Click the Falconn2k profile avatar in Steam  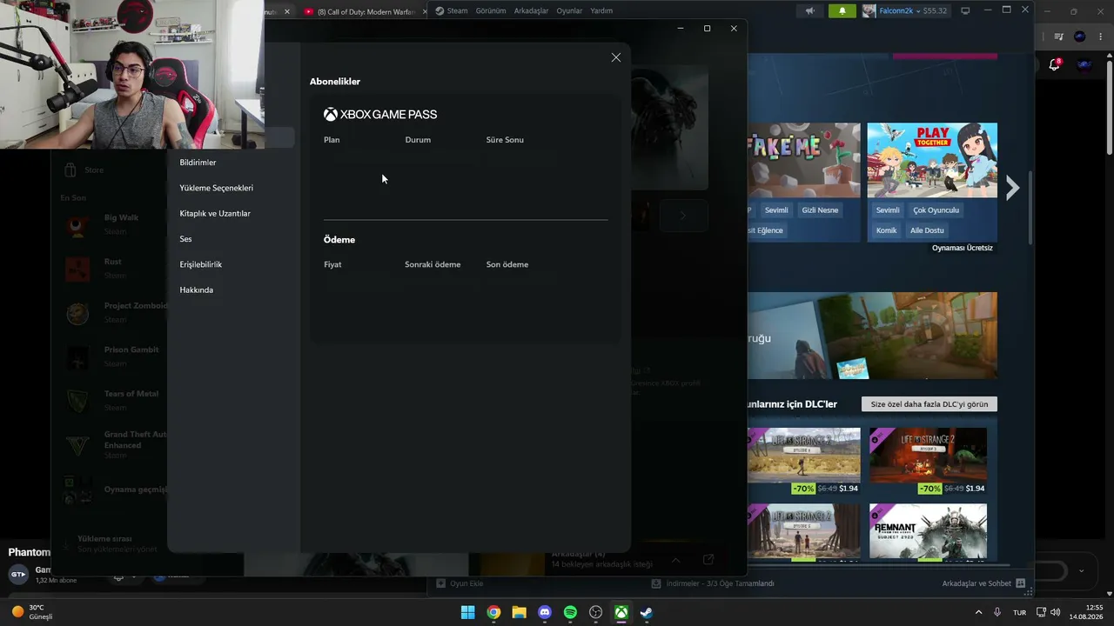869,11
